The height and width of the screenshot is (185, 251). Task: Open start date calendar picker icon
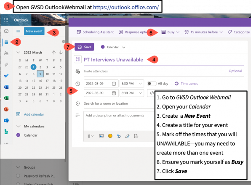coord(114,84)
